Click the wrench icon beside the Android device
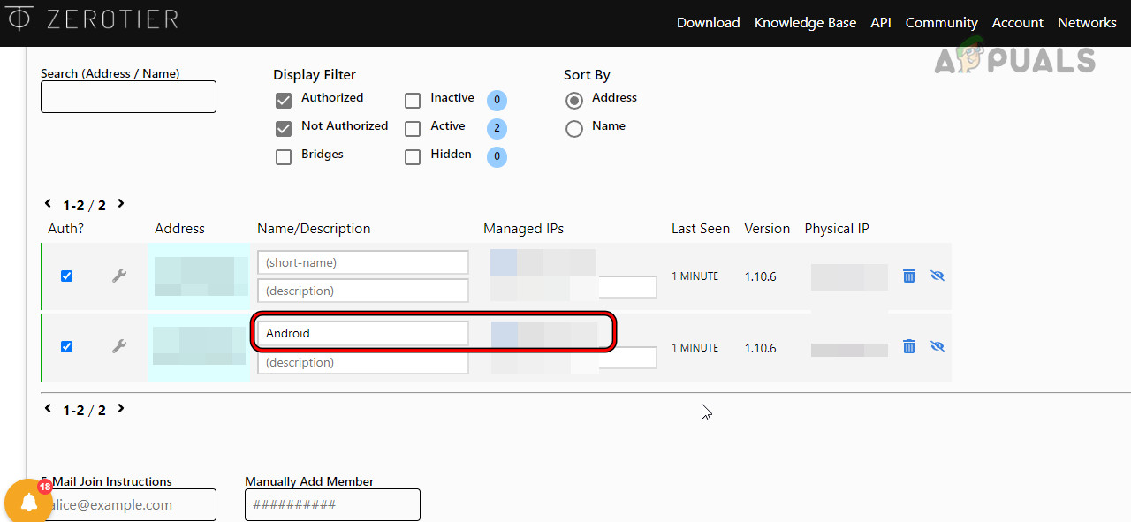 (119, 346)
